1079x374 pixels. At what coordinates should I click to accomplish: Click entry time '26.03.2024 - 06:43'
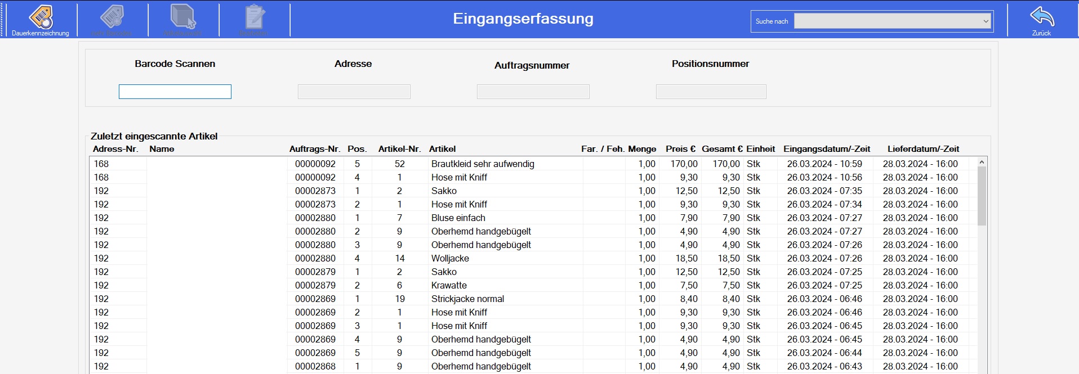824,366
